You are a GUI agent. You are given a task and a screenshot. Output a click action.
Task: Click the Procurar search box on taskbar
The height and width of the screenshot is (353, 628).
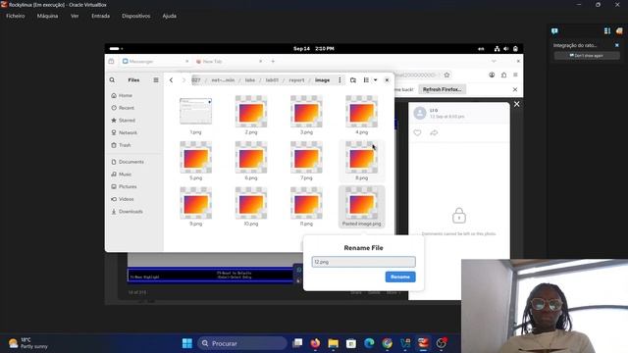tap(242, 343)
